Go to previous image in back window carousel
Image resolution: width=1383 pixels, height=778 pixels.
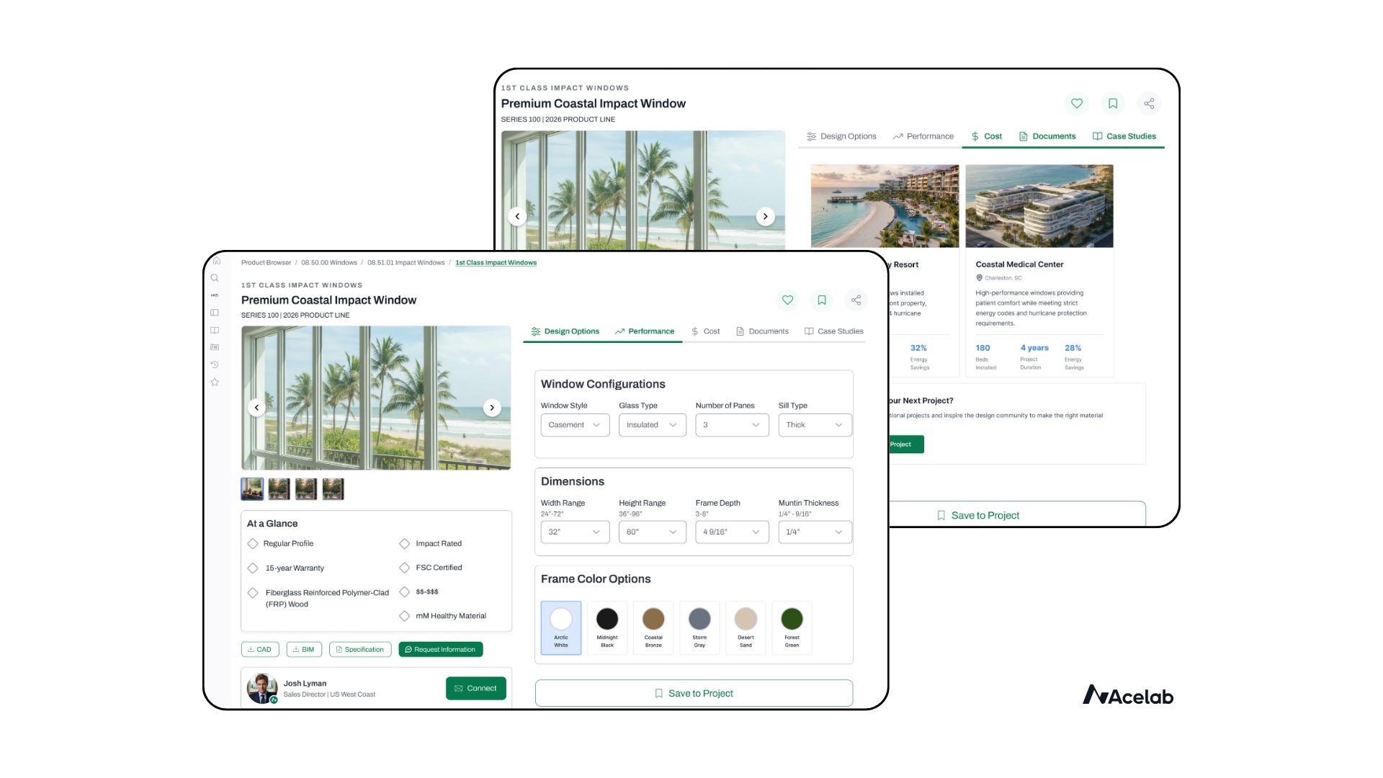click(x=517, y=216)
